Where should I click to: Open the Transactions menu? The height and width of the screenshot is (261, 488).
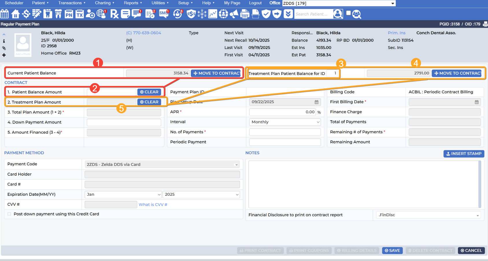pyautogui.click(x=72, y=3)
